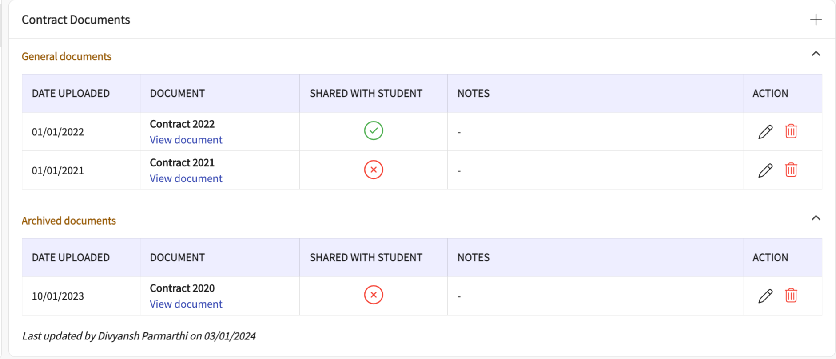Collapse the Archived documents section

tap(816, 218)
